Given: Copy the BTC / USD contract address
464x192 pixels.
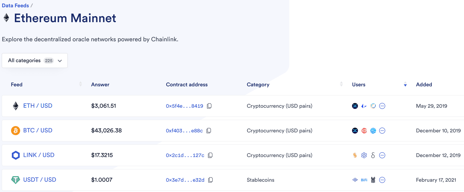Looking at the screenshot, I should tap(209, 131).
